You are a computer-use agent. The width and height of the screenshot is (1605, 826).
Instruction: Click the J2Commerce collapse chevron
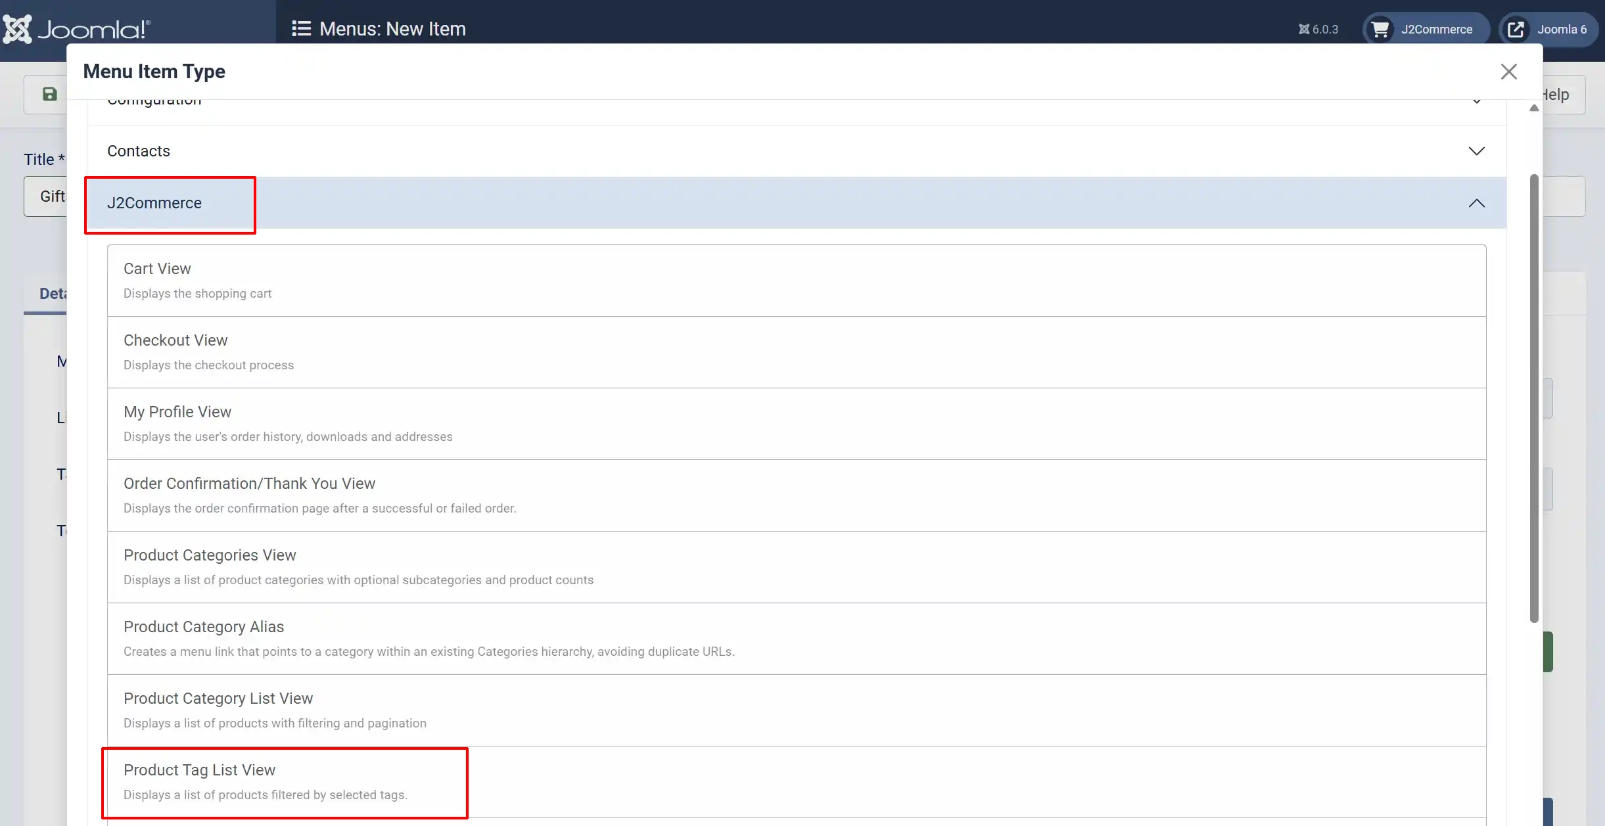pos(1476,203)
